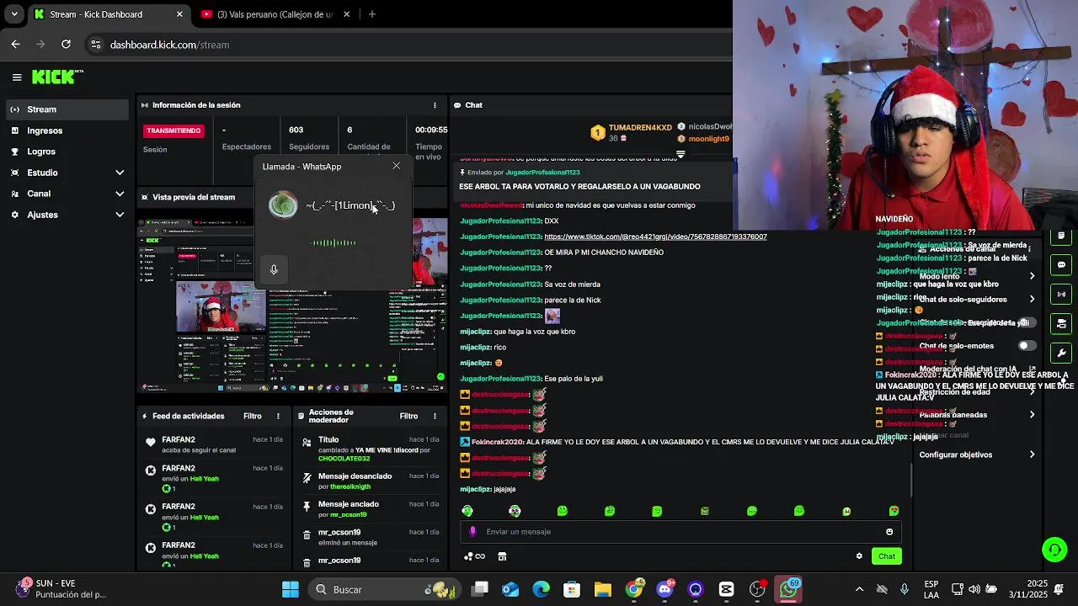This screenshot has width=1078, height=606.
Task: Open Discord from the taskbar
Action: (x=664, y=589)
